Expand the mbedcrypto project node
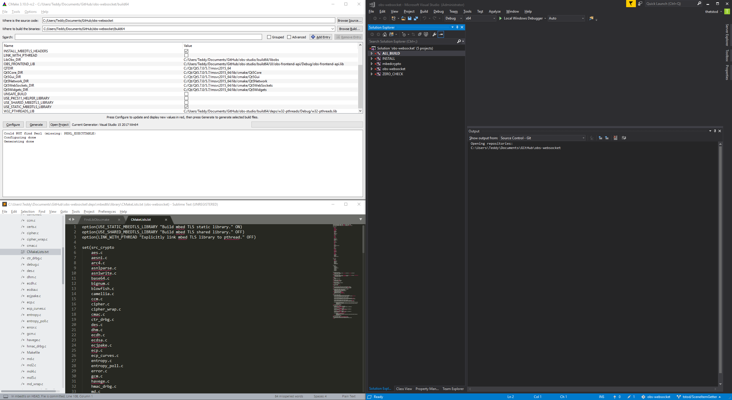 [x=372, y=63]
